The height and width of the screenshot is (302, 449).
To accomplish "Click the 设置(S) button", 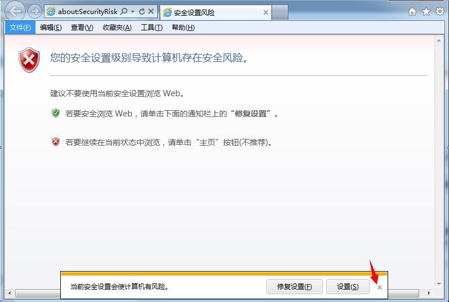I will 348,286.
